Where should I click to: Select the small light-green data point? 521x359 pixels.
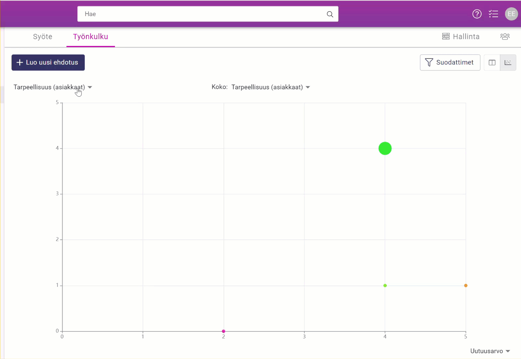385,286
